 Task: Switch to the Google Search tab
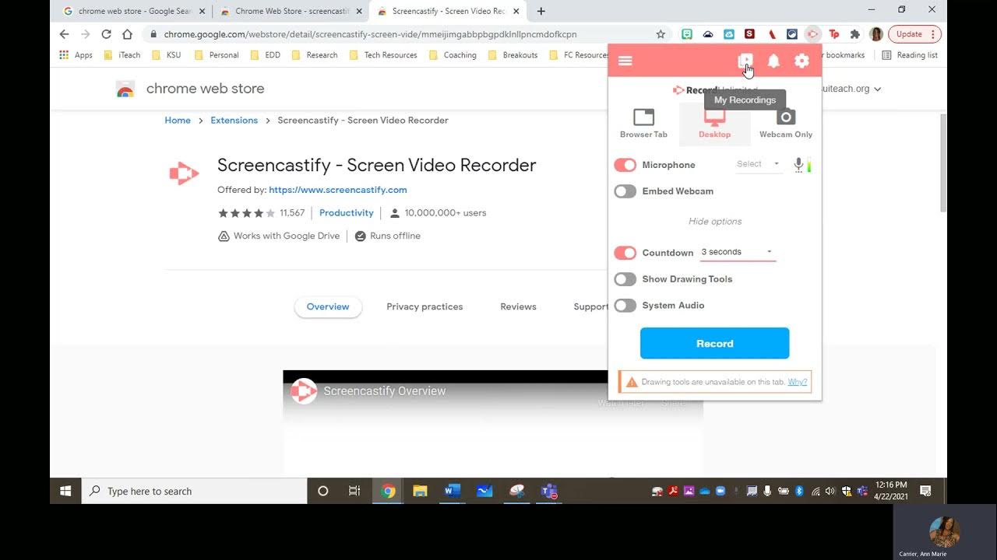(x=133, y=11)
